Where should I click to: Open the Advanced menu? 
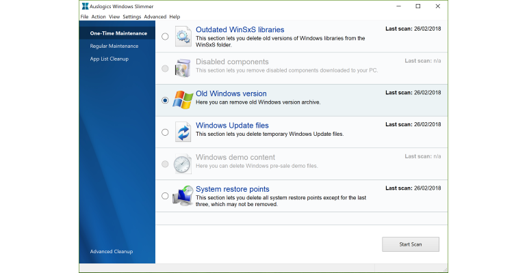point(155,17)
